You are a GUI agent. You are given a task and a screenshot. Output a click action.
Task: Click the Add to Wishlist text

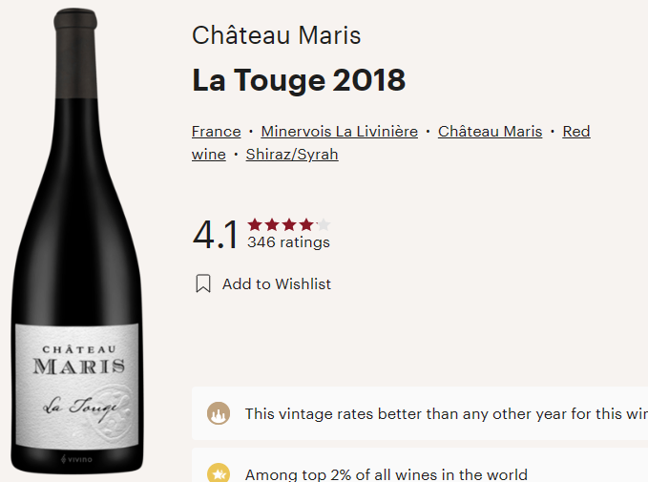277,284
